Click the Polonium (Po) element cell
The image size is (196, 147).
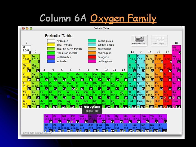159,95
